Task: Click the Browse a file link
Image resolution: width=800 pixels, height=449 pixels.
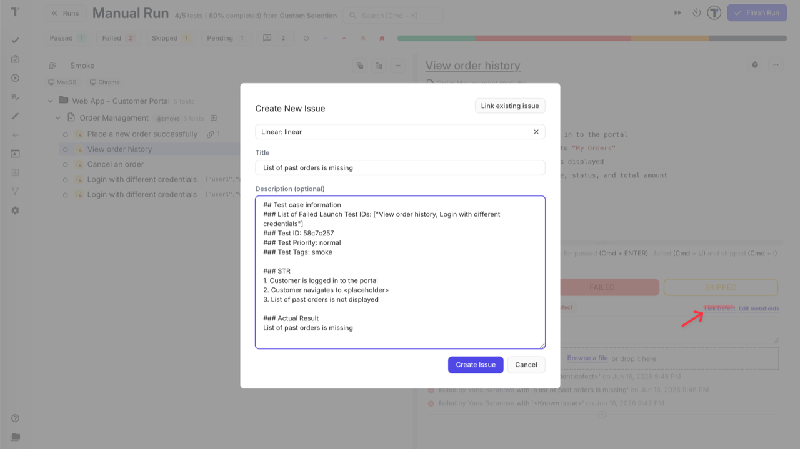Action: pos(587,358)
